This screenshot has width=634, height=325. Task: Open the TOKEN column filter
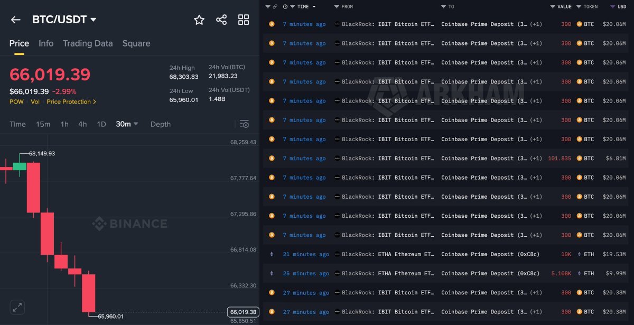point(579,7)
